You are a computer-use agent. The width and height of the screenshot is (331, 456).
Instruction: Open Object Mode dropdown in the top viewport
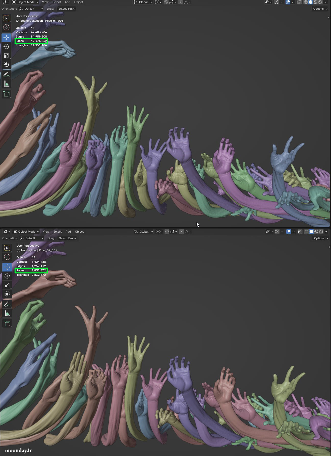25,2
